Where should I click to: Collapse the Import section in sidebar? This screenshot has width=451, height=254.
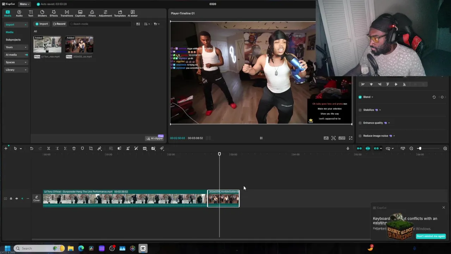coord(16,25)
